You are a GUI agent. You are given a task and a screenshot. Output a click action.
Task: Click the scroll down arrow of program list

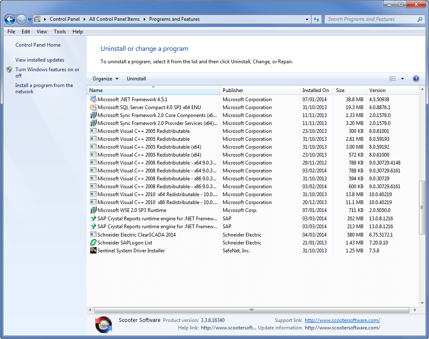[x=422, y=303]
